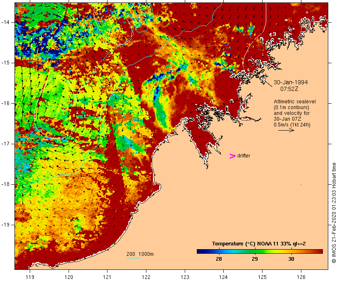Click latitude axis label -17
The image size is (339, 281).
[x=5, y=144]
